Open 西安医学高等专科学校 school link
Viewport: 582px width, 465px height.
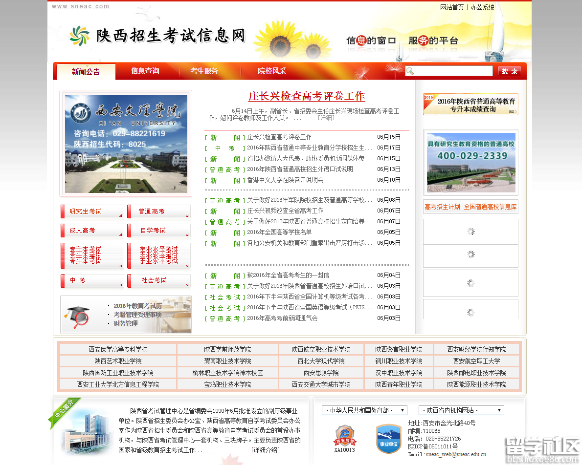tap(118, 349)
